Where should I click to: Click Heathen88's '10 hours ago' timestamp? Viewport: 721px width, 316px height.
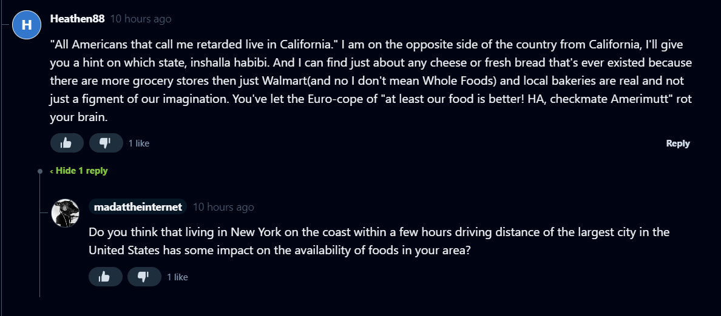(x=141, y=19)
